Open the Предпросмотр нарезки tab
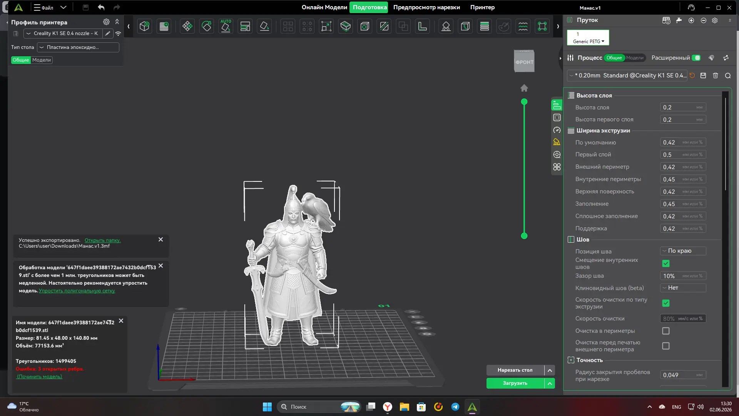 tap(426, 7)
